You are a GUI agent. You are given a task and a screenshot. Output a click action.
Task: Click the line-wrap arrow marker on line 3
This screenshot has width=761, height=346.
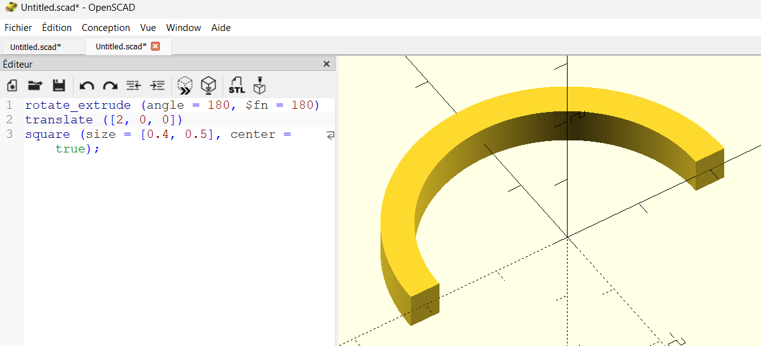coord(330,135)
